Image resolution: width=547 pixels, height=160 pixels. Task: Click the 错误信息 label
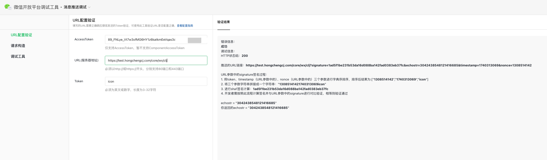[228, 42]
